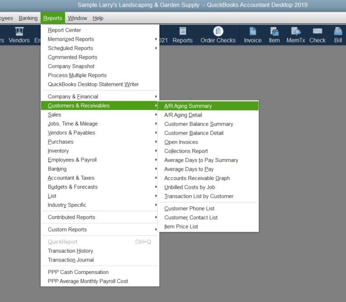346x302 pixels.
Task: Open the Invoice toolbar icon
Action: (x=252, y=35)
